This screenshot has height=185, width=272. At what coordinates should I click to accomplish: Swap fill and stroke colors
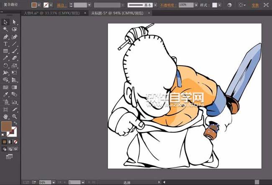click(15, 123)
